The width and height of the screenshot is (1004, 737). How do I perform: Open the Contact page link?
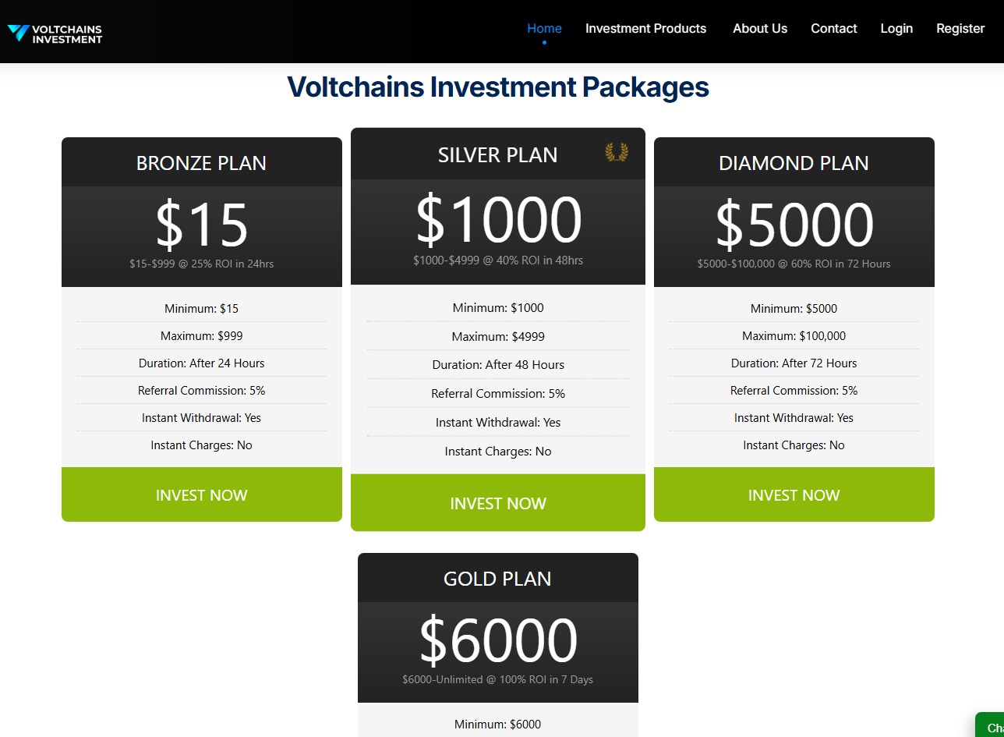click(833, 29)
